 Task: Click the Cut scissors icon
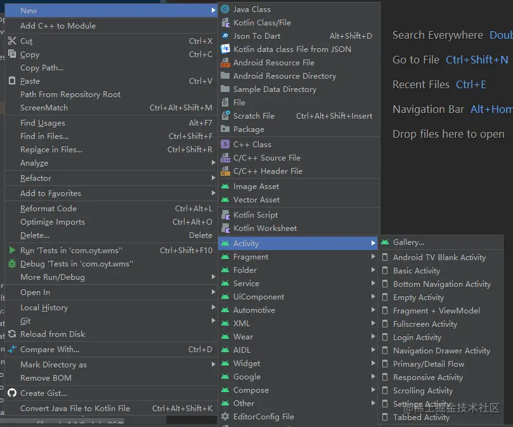click(12, 41)
